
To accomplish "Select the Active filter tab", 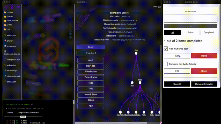I will 190,33.
